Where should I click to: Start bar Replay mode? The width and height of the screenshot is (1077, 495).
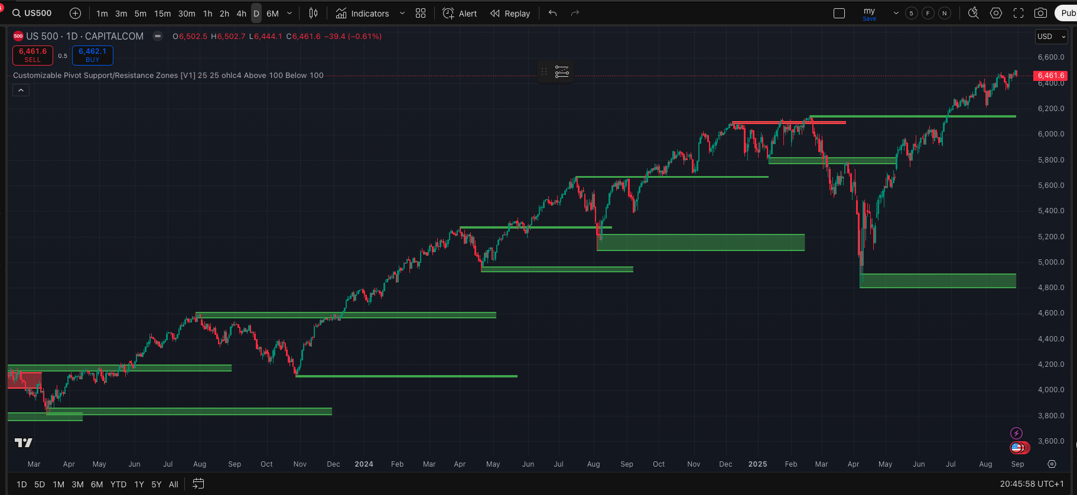coord(510,13)
